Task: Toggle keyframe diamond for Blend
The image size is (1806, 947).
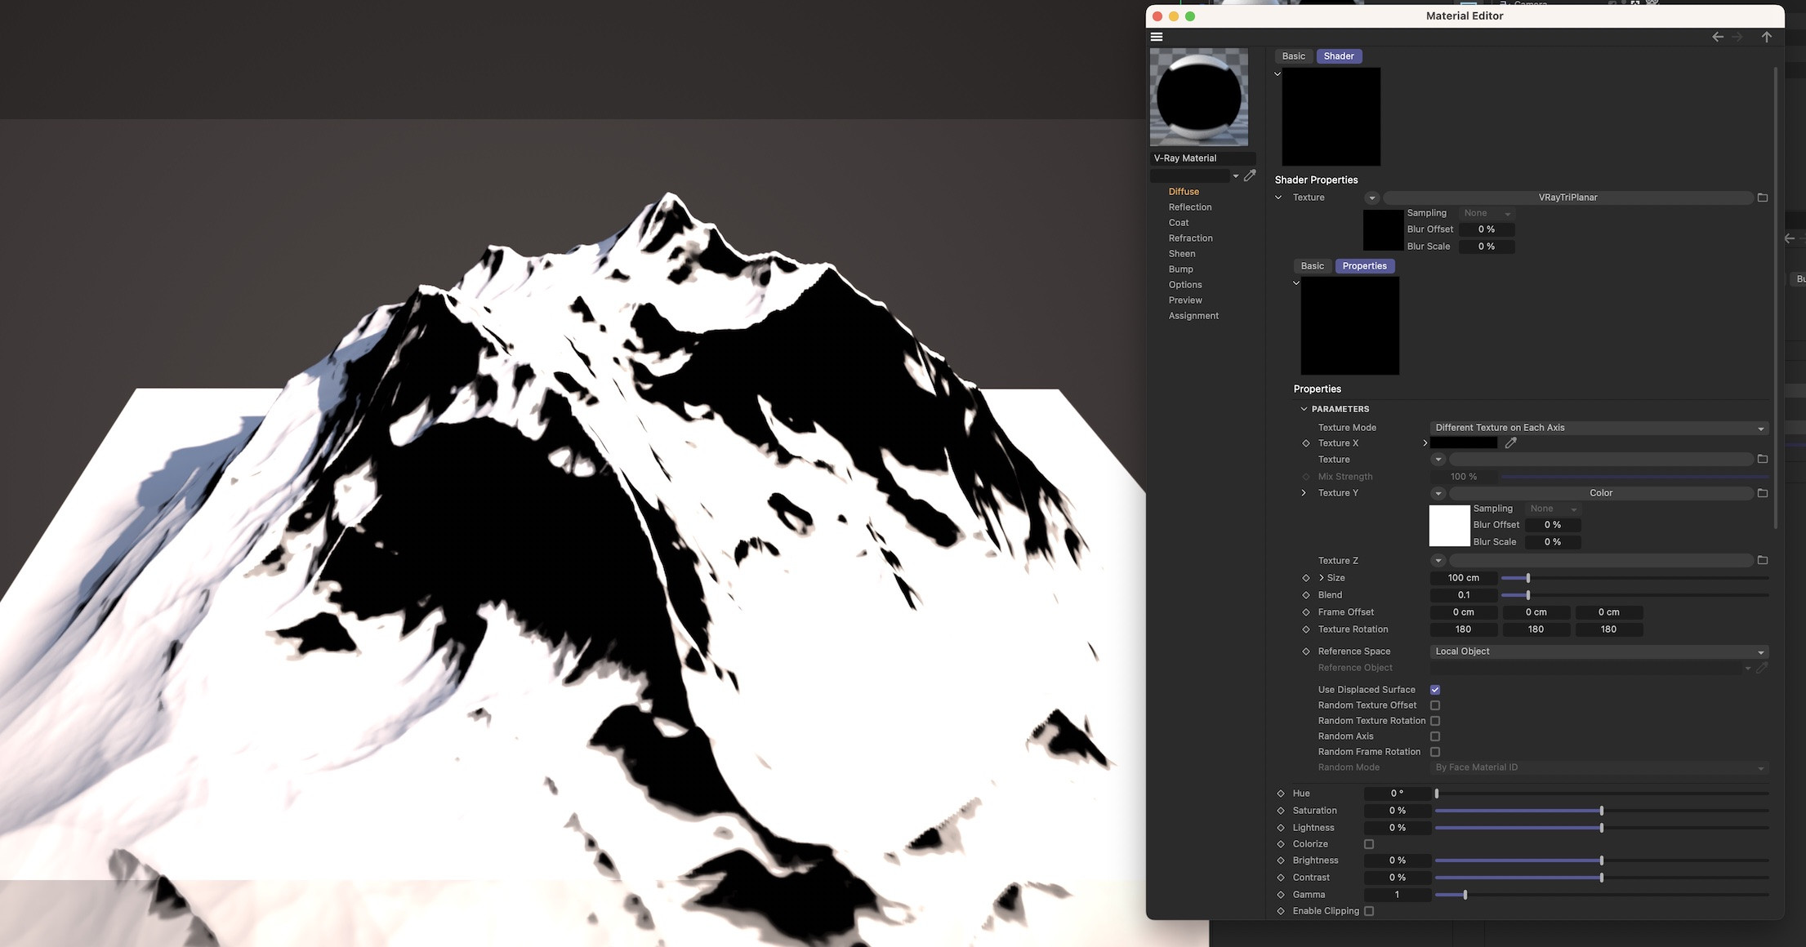Action: (x=1305, y=595)
